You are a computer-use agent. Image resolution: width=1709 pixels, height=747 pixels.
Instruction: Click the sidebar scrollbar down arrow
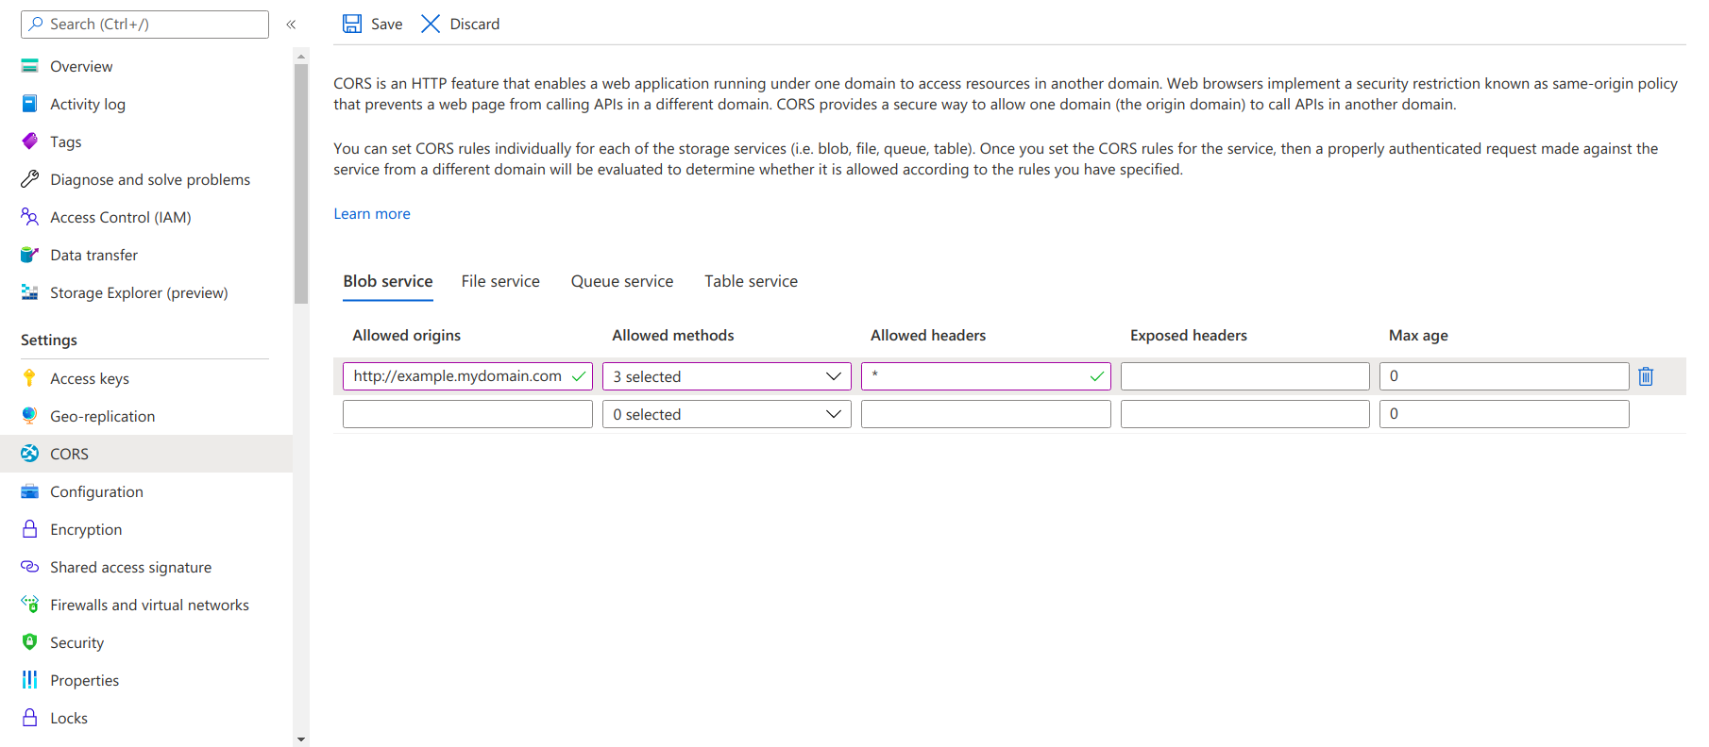[301, 739]
